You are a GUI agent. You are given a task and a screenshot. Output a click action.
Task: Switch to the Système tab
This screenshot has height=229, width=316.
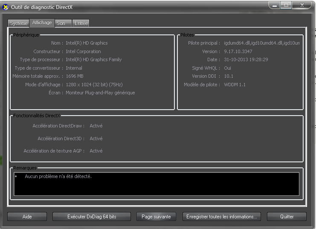tap(19, 23)
